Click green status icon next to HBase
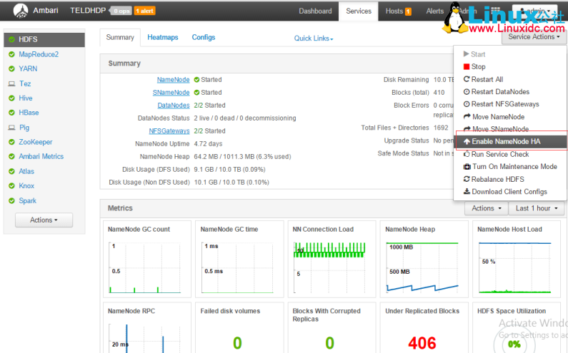Image resolution: width=568 pixels, height=353 pixels. [x=11, y=113]
